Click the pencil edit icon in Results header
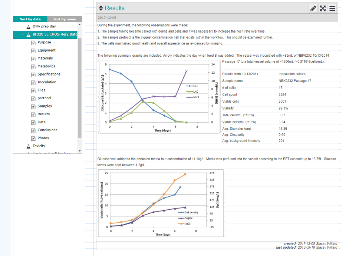 pyautogui.click(x=313, y=9)
